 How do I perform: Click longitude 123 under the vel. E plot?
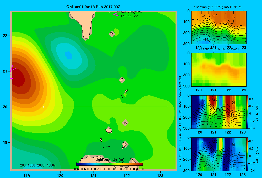coord(243,175)
